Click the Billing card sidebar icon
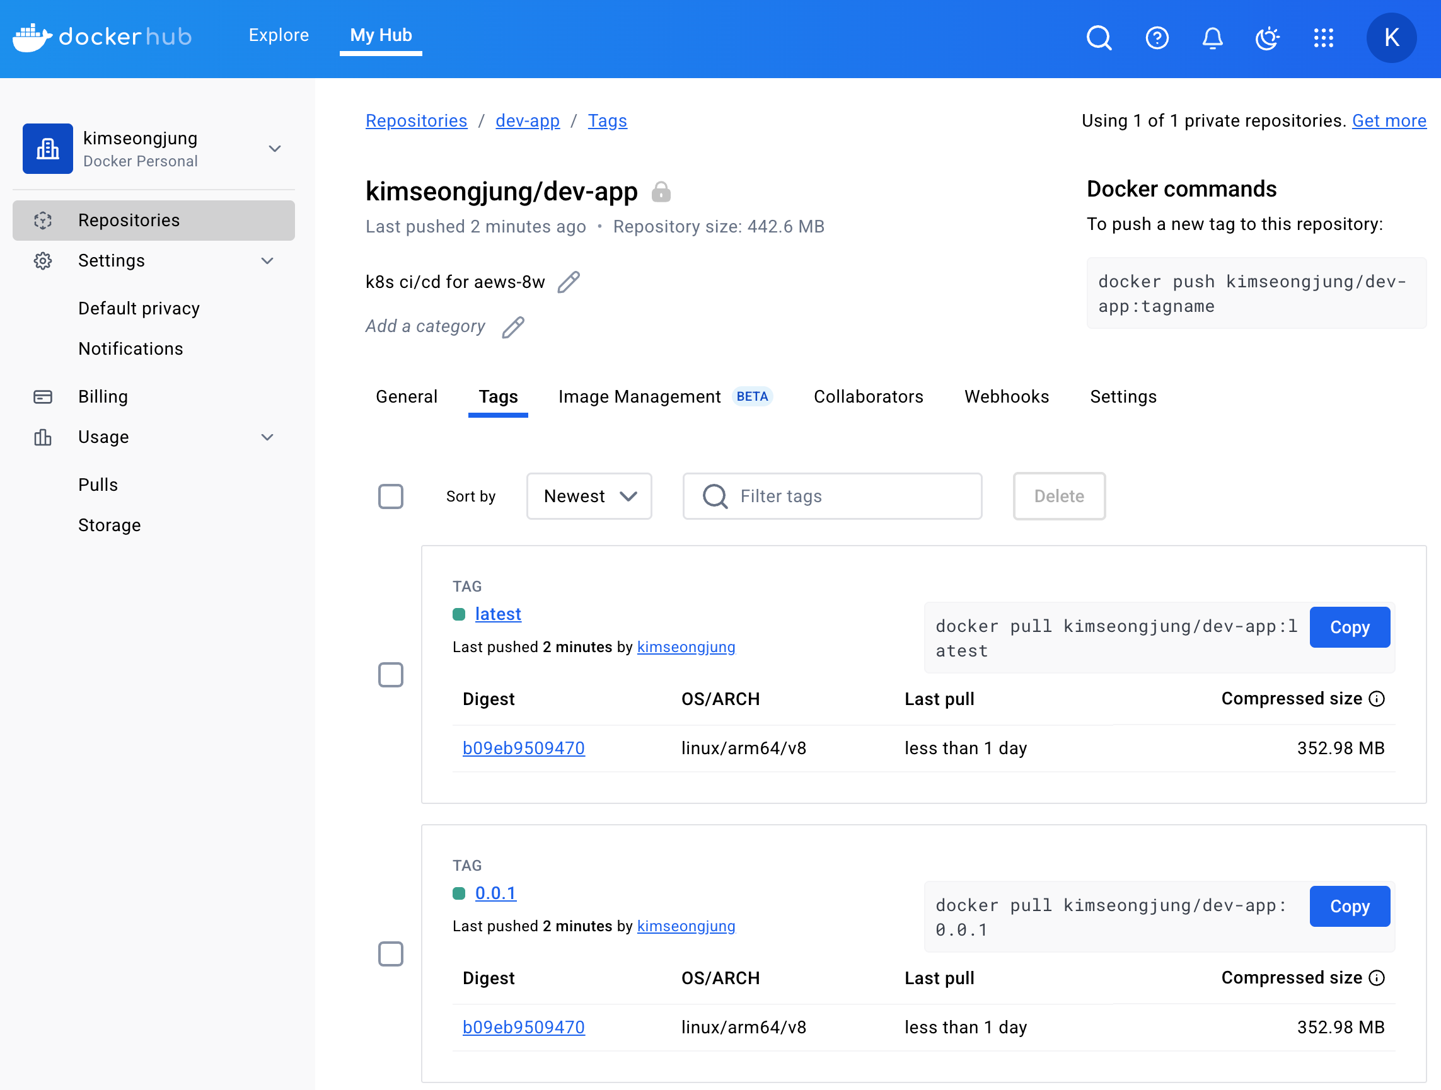Image resolution: width=1441 pixels, height=1090 pixels. [x=43, y=396]
